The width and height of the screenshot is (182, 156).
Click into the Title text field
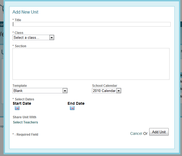coord(92,24)
